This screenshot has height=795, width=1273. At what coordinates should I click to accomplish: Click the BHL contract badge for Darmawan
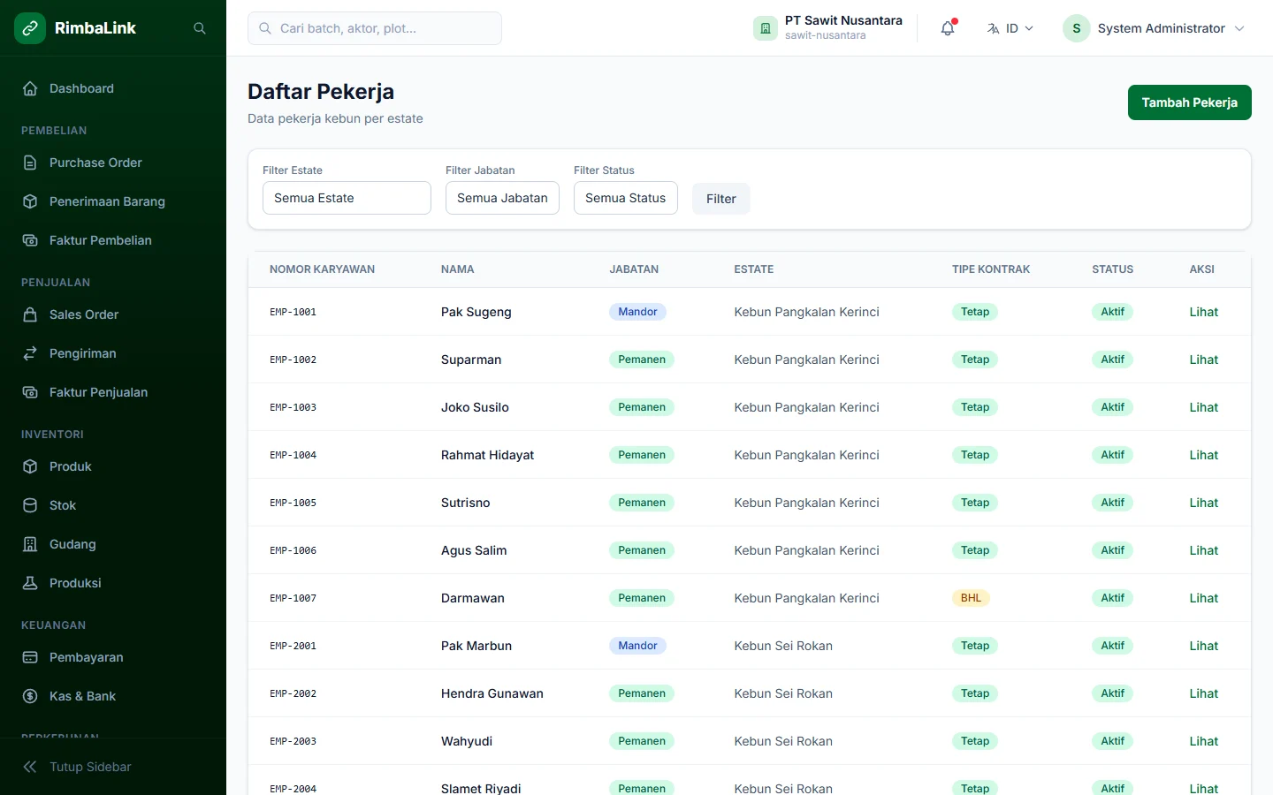coord(971,598)
